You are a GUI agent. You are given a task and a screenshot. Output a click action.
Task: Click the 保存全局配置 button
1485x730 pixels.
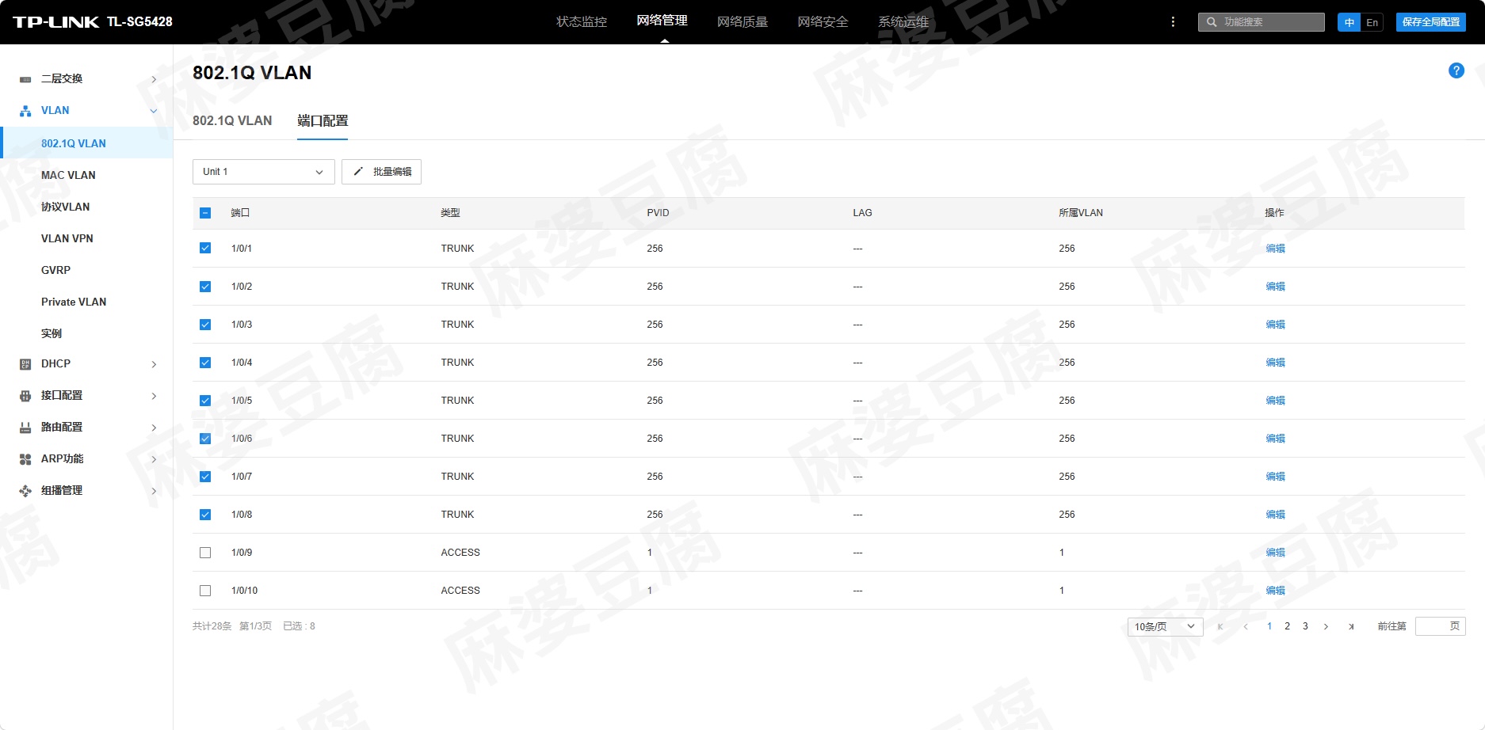(x=1431, y=22)
